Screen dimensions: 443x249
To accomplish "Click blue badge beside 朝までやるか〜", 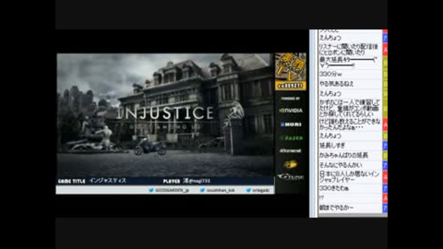I will [385, 208].
